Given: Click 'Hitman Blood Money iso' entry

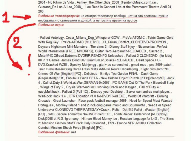Looking at the screenshot, I should coord(99,119).
